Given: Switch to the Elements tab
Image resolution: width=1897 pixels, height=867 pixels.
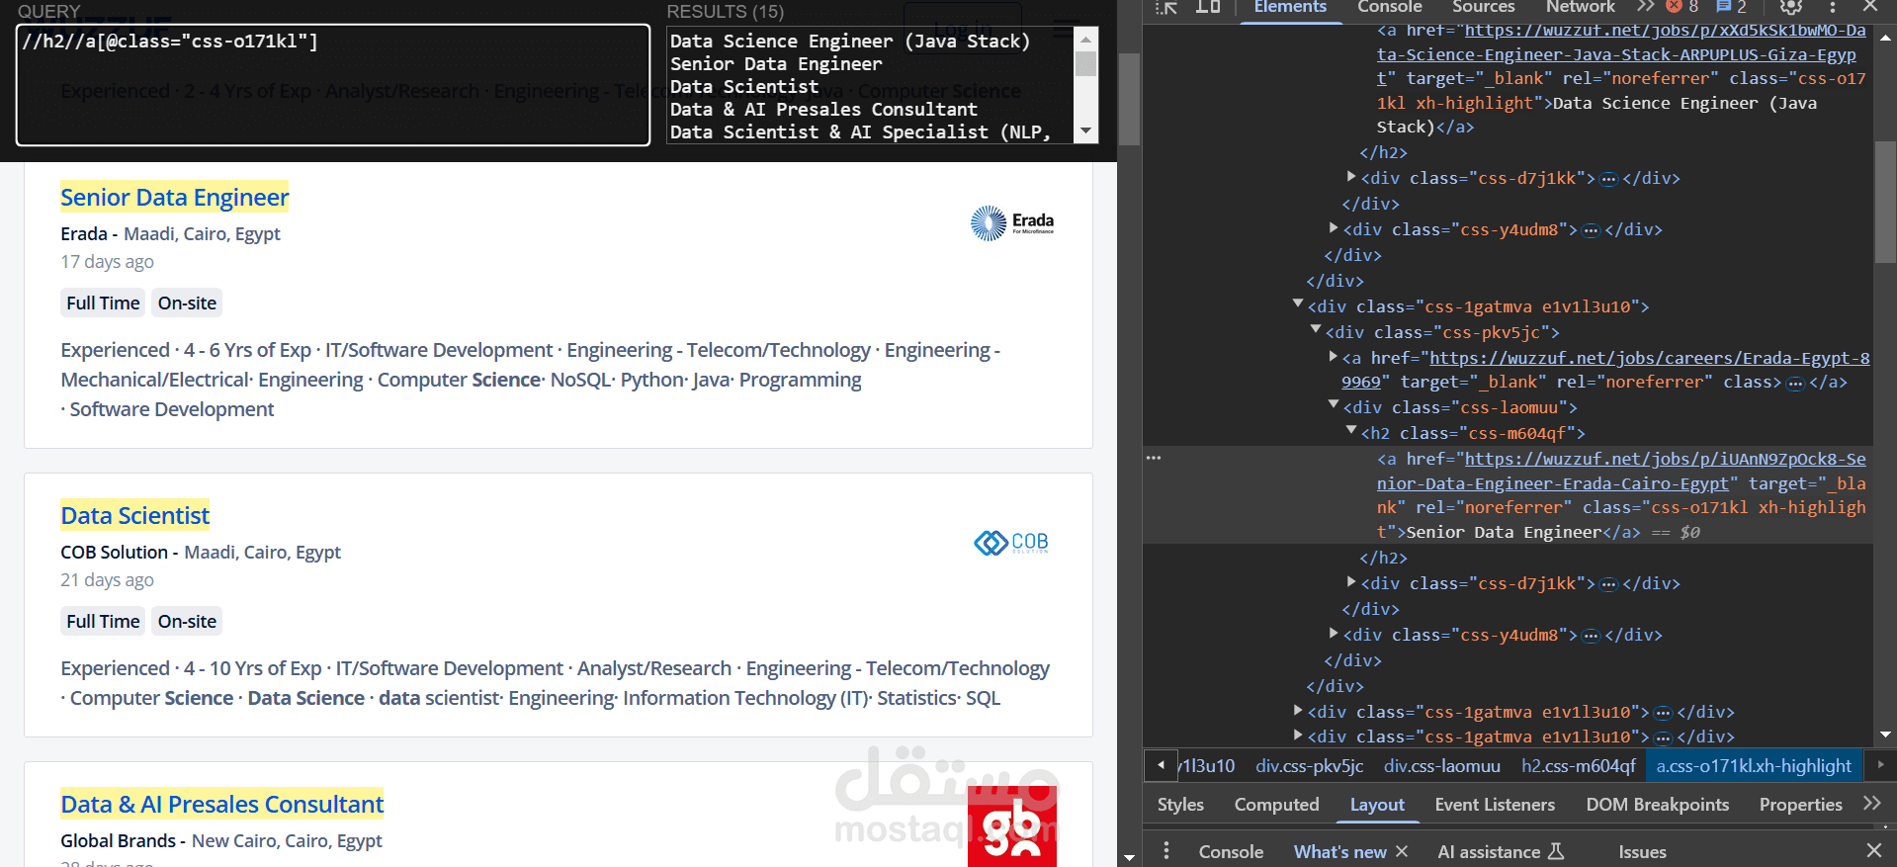Looking at the screenshot, I should [1290, 7].
